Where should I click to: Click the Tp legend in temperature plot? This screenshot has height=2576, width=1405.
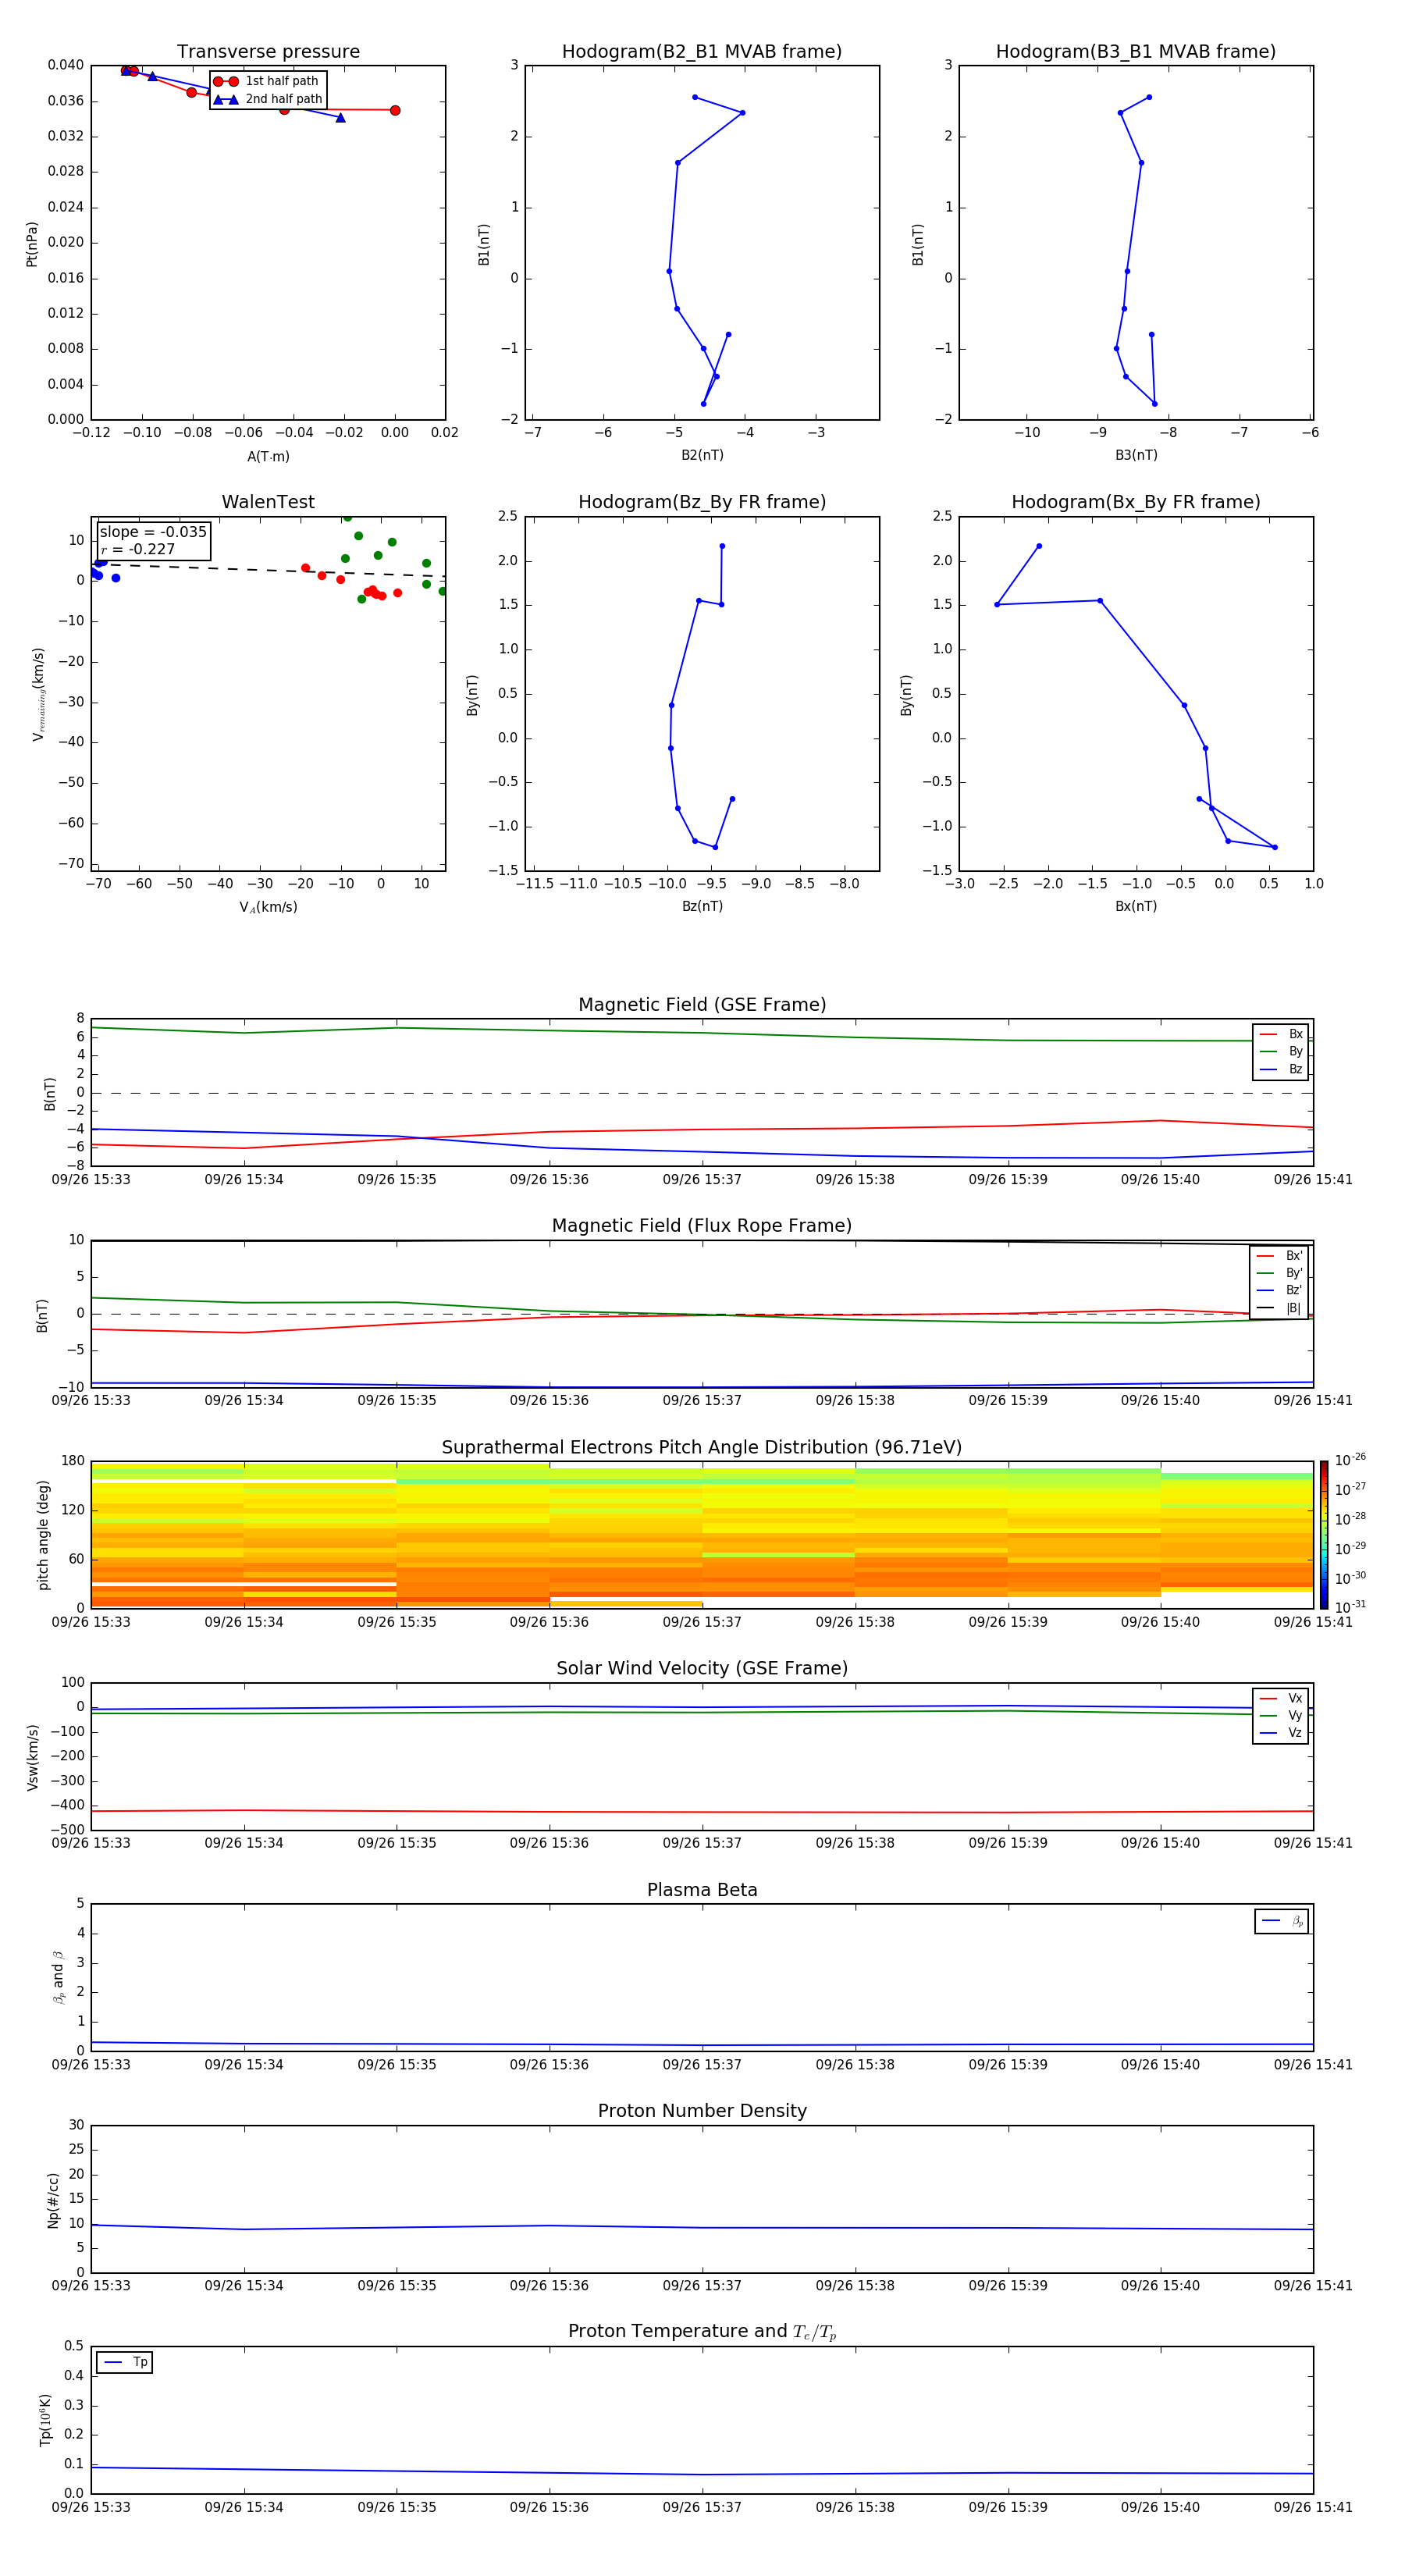point(124,2362)
